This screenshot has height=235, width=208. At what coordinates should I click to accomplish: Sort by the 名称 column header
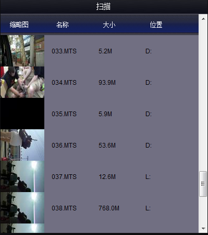point(62,25)
